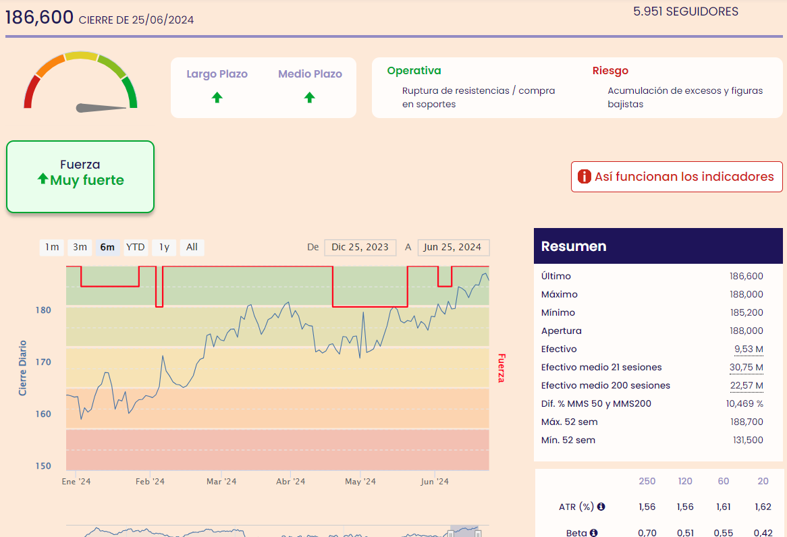Click the red info icon on indicators button
The image size is (787, 537).
(x=584, y=177)
